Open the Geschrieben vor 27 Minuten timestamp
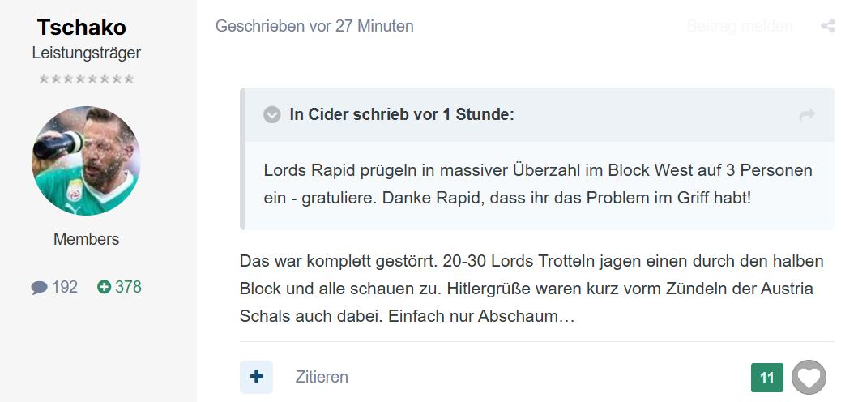Image resolution: width=841 pixels, height=402 pixels. pos(314,26)
